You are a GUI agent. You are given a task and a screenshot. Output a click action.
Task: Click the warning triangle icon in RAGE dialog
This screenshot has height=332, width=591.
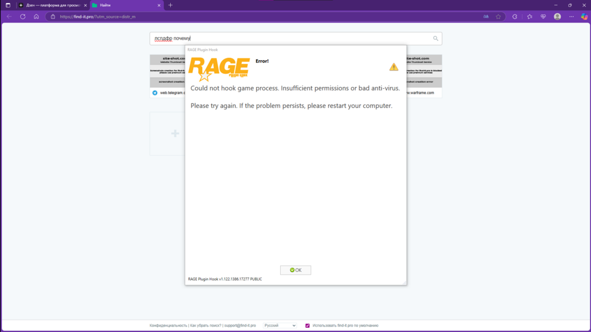[394, 67]
